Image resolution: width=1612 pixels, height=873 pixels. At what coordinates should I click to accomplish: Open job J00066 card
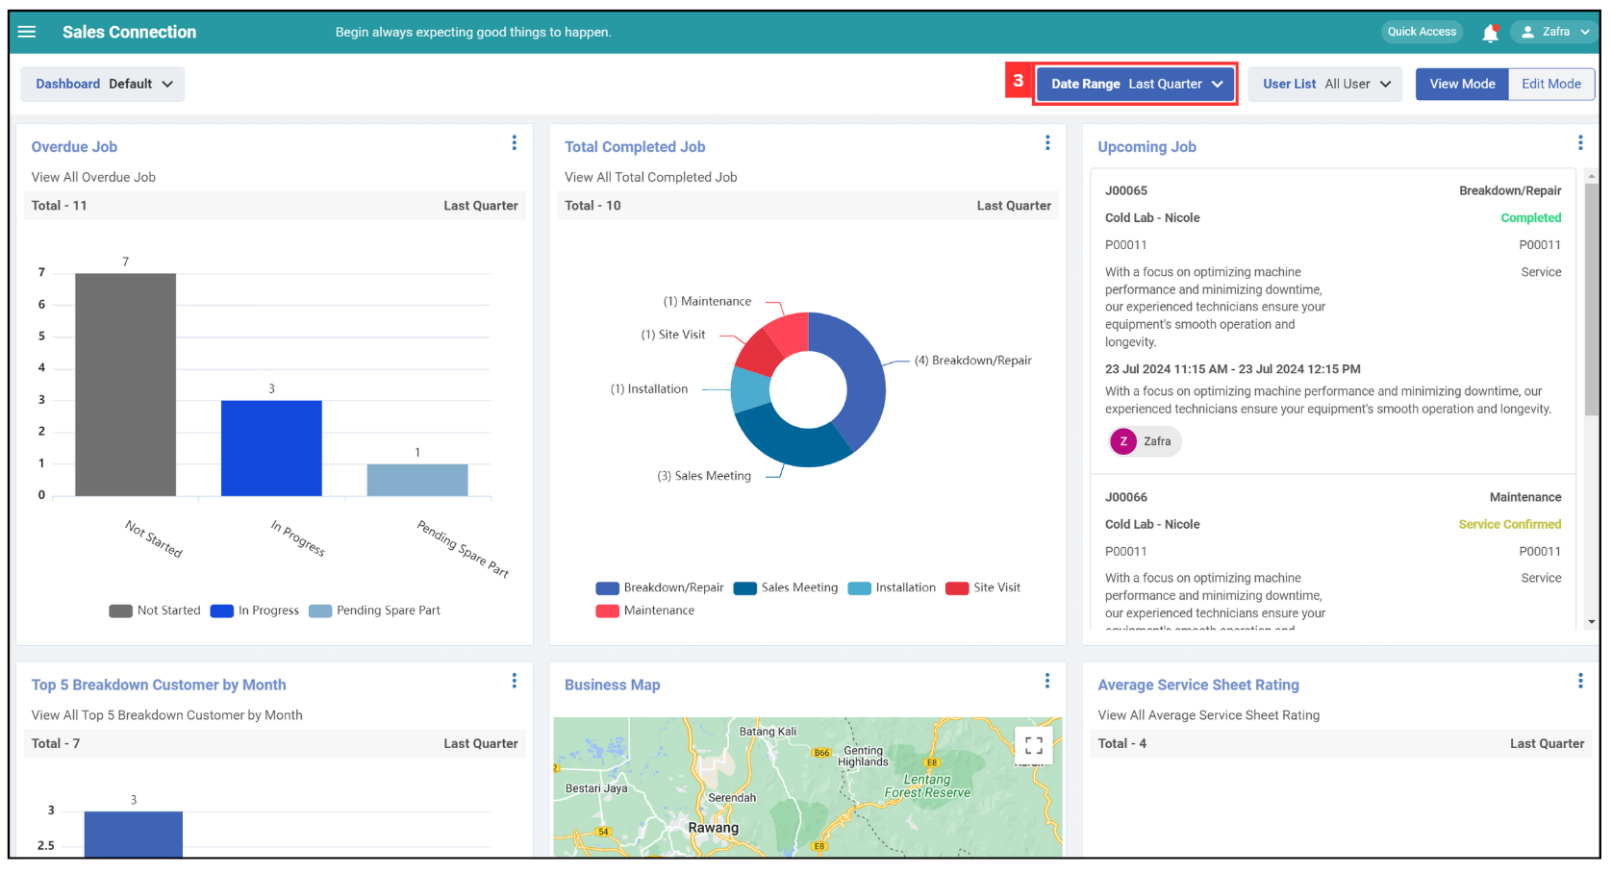click(x=1332, y=553)
